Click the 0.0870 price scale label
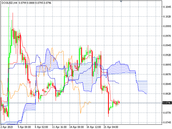 click(x=167, y=74)
